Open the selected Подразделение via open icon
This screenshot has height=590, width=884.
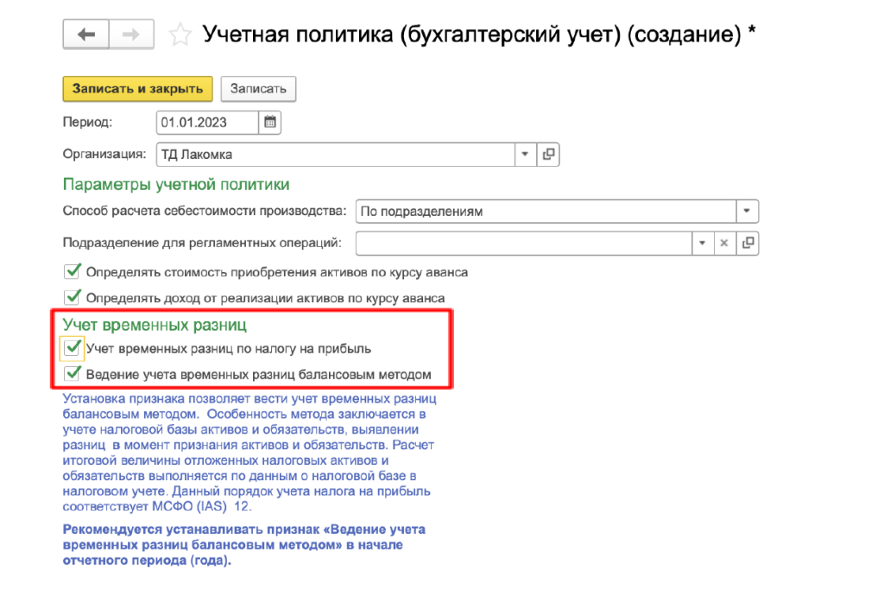(748, 243)
